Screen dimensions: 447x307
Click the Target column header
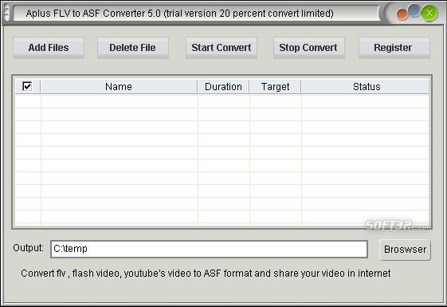click(x=275, y=86)
